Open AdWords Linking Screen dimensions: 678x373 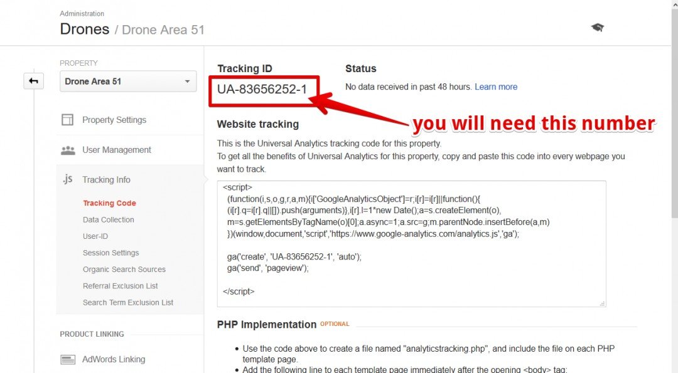[114, 359]
